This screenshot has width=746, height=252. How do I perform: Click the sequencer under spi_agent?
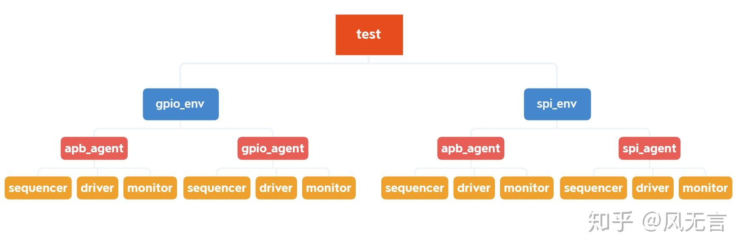(x=593, y=188)
